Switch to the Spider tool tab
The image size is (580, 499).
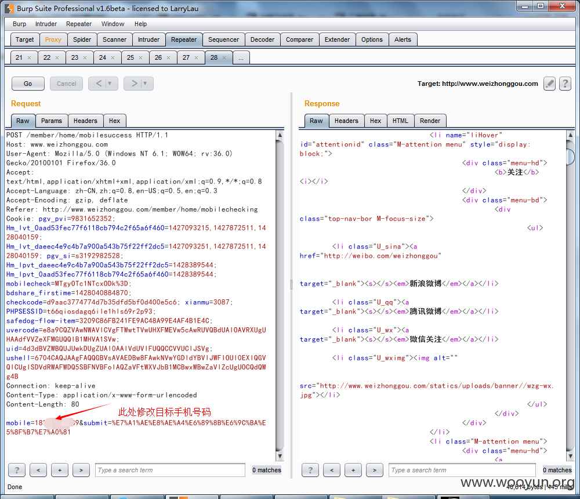click(x=82, y=39)
